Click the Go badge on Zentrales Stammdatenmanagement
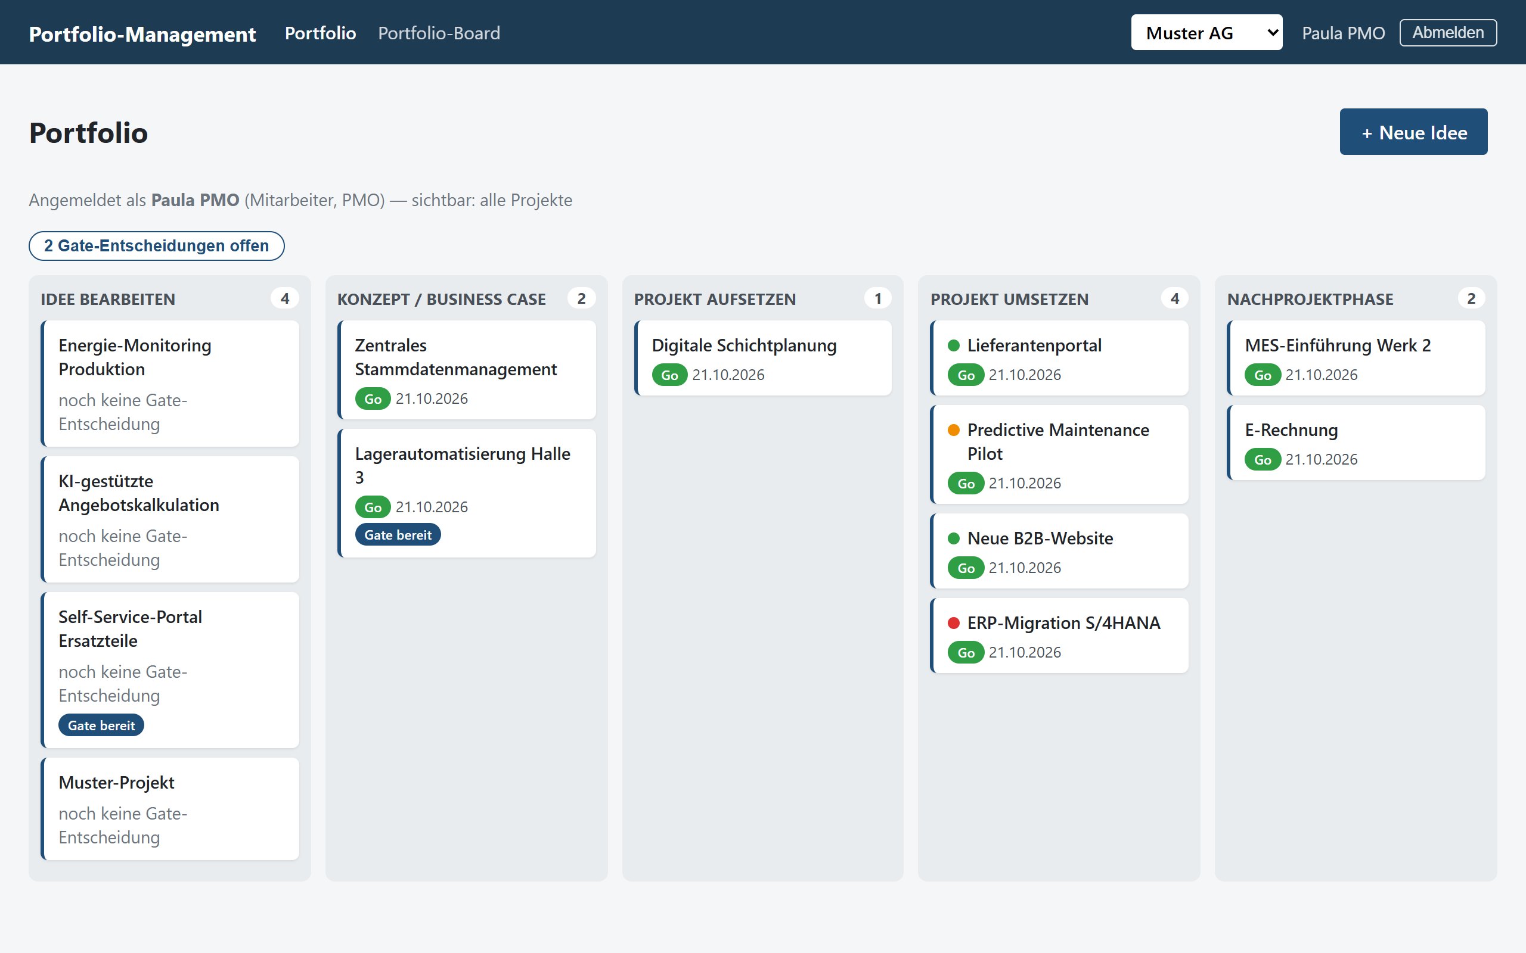Viewport: 1526px width, 953px height. [x=373, y=398]
